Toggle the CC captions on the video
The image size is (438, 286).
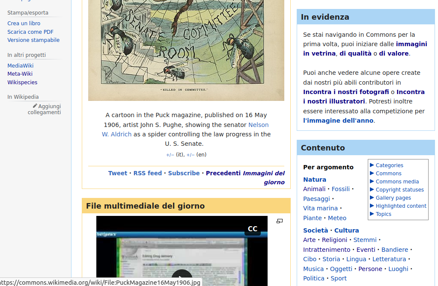point(253,229)
